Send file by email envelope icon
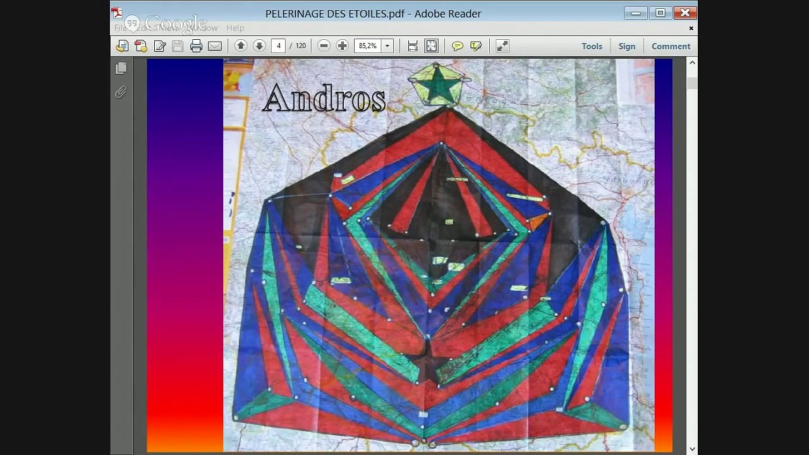 (x=215, y=46)
